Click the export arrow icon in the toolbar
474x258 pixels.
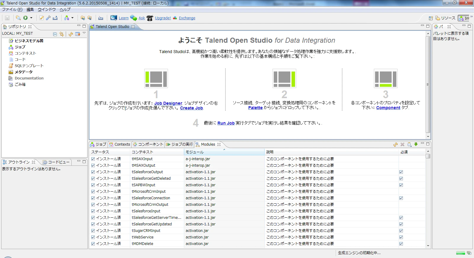pyautogui.click(x=55, y=18)
